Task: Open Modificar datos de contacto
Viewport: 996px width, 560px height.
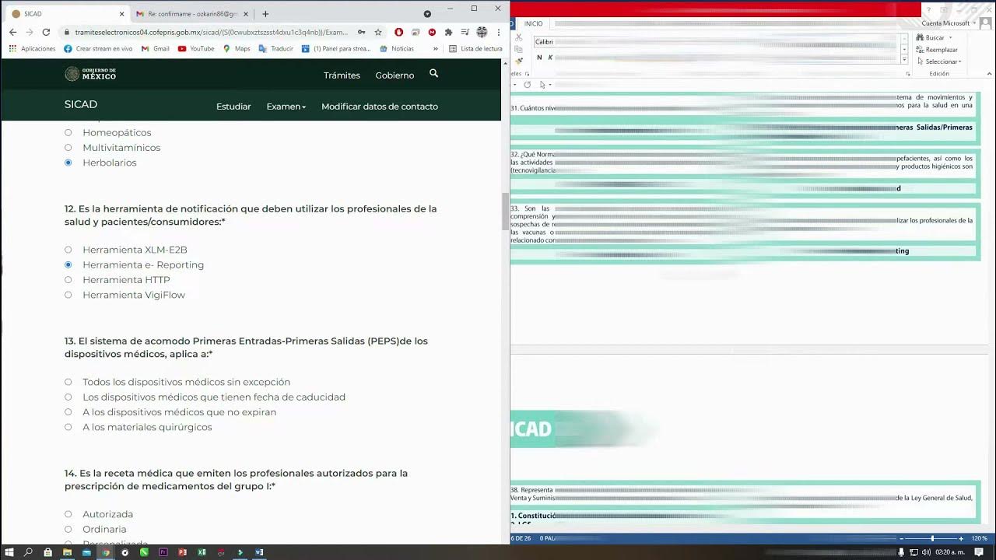Action: pyautogui.click(x=380, y=107)
